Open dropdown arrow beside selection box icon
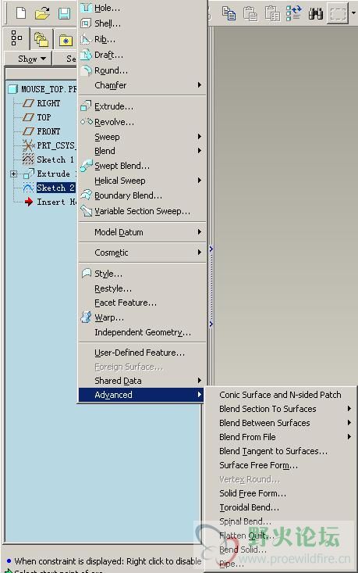Image resolution: width=358 pixels, height=573 pixels. [x=353, y=13]
